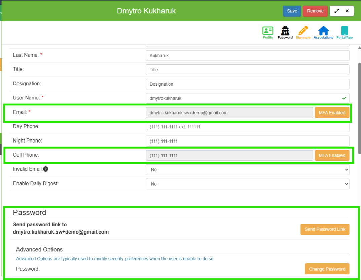Open the Signature pencil icon

pos(303,32)
